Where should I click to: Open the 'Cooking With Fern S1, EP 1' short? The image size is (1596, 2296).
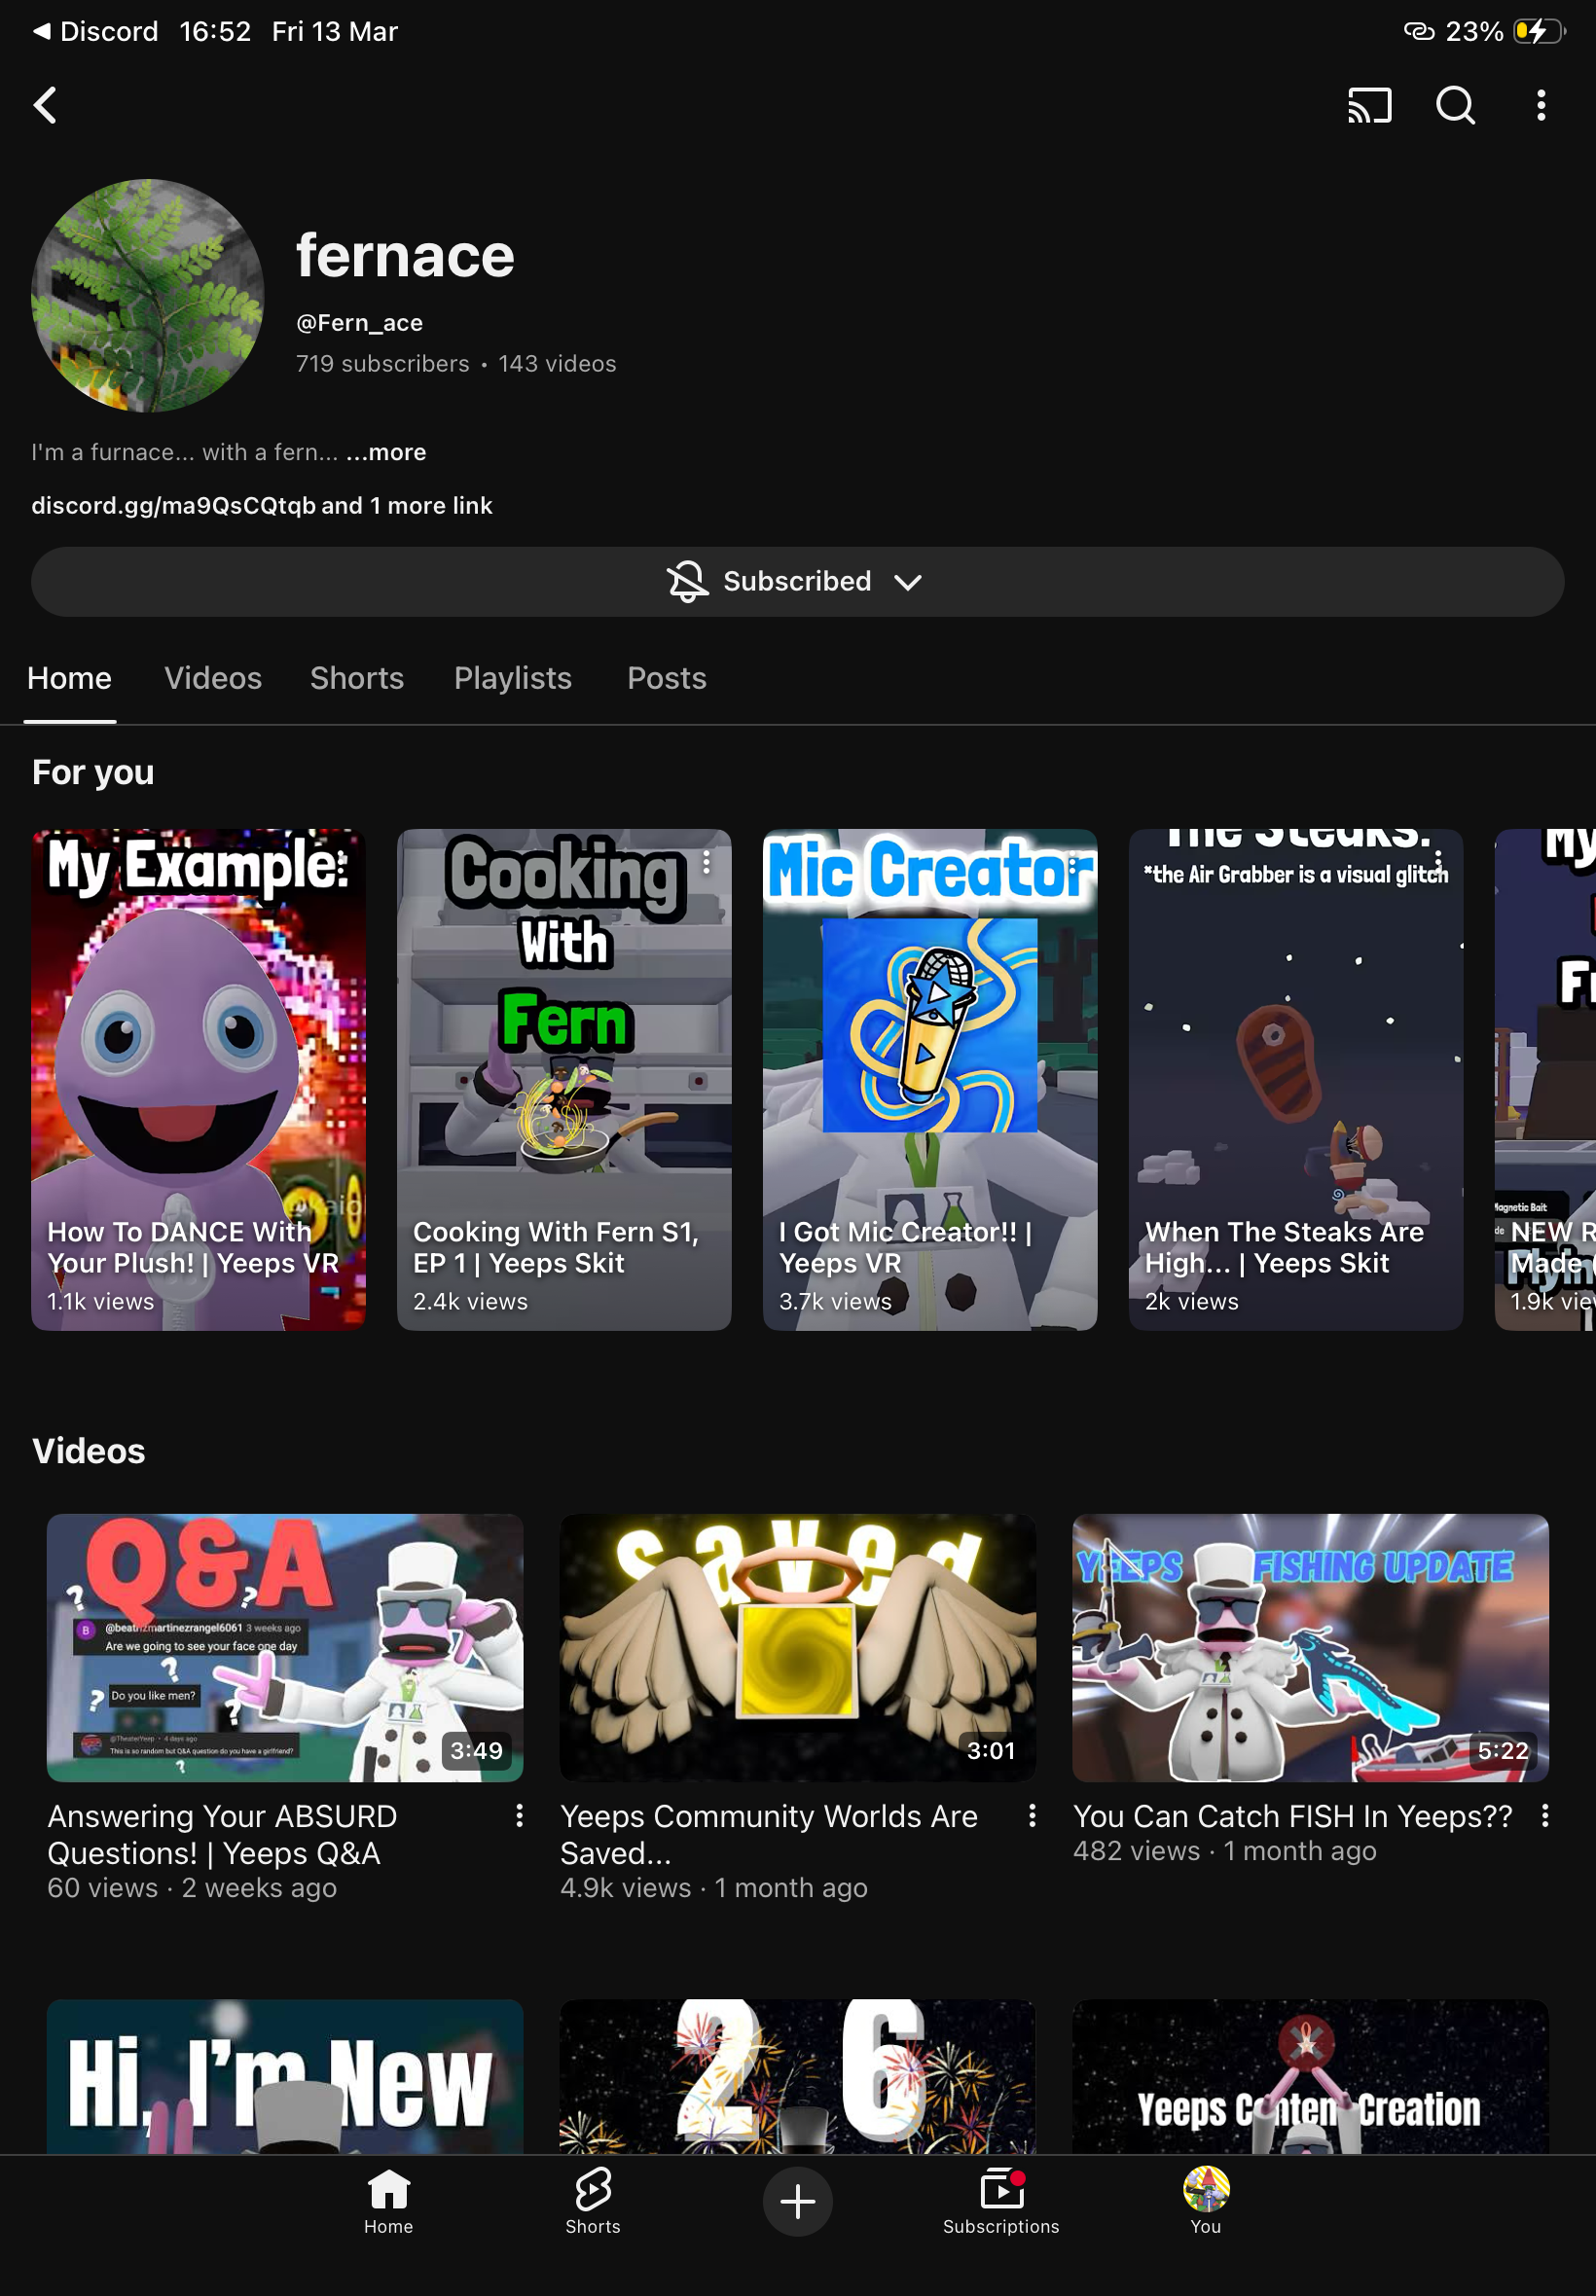(x=564, y=1080)
